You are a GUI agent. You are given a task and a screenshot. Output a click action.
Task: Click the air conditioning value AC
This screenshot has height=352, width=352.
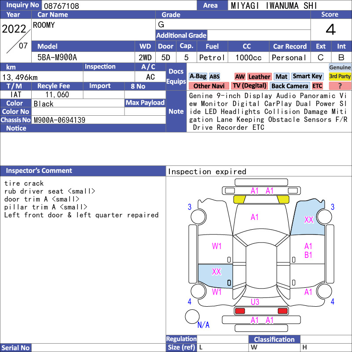point(150,77)
